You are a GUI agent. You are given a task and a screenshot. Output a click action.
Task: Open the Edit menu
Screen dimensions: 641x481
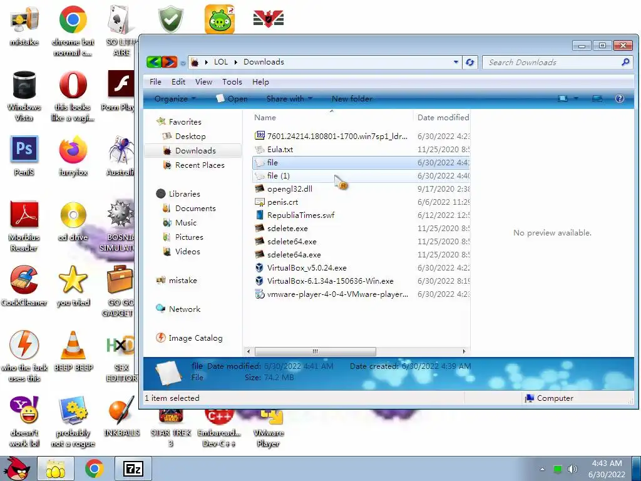(x=178, y=82)
